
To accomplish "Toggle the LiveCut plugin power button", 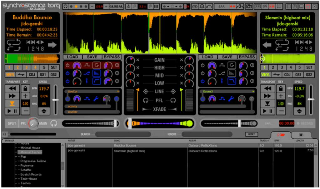I will (68, 99).
